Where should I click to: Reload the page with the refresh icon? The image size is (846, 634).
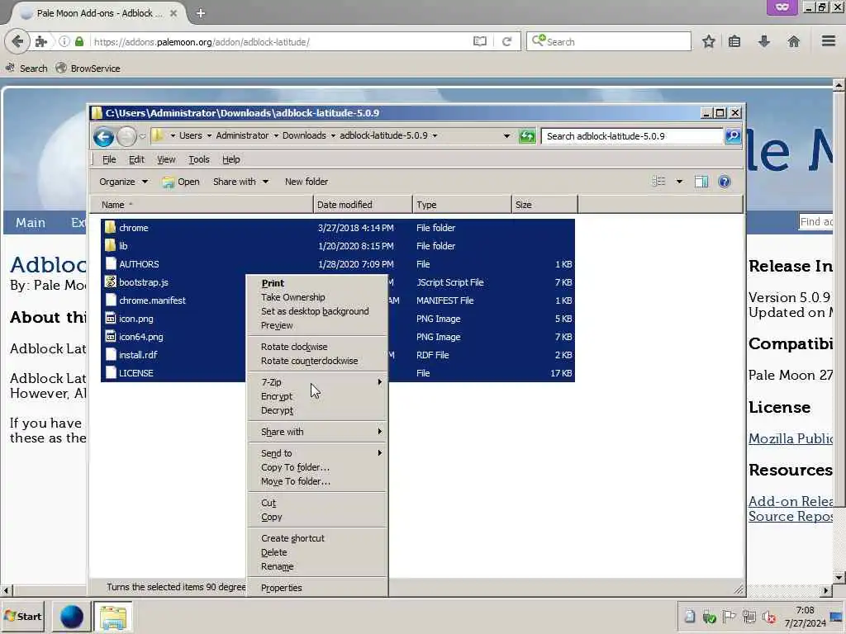pyautogui.click(x=506, y=41)
